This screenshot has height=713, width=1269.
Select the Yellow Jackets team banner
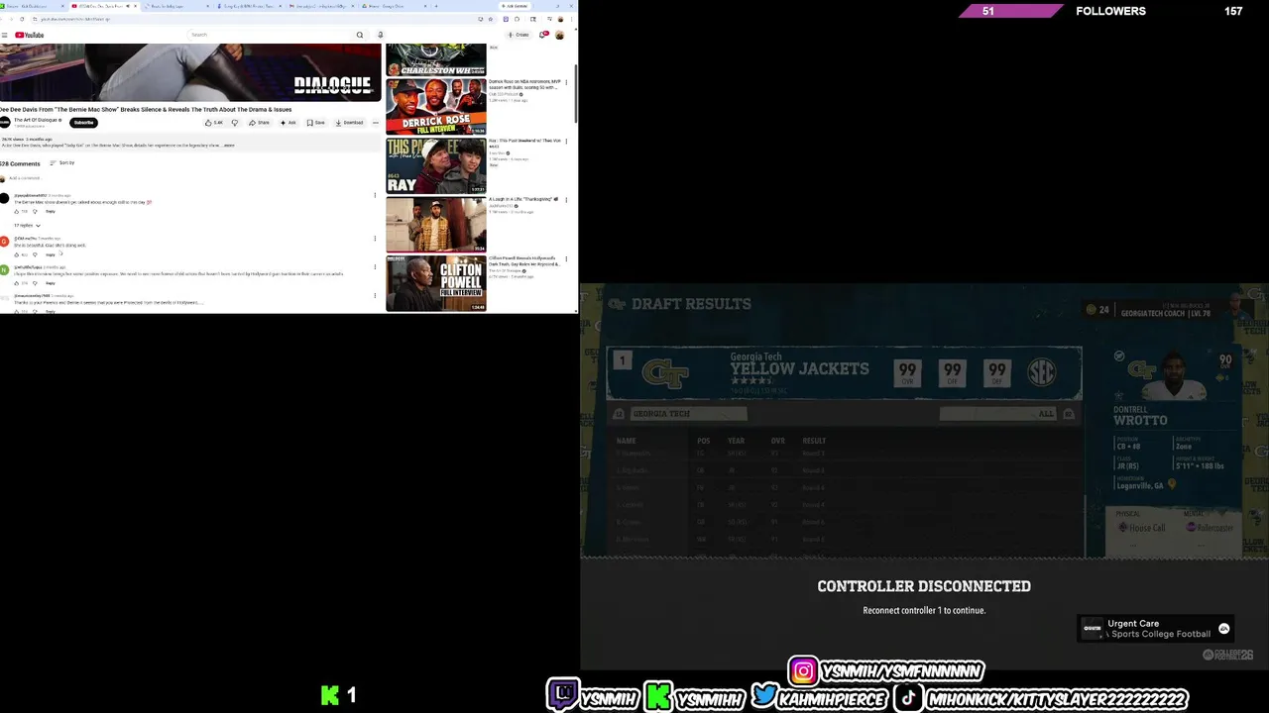coord(844,372)
